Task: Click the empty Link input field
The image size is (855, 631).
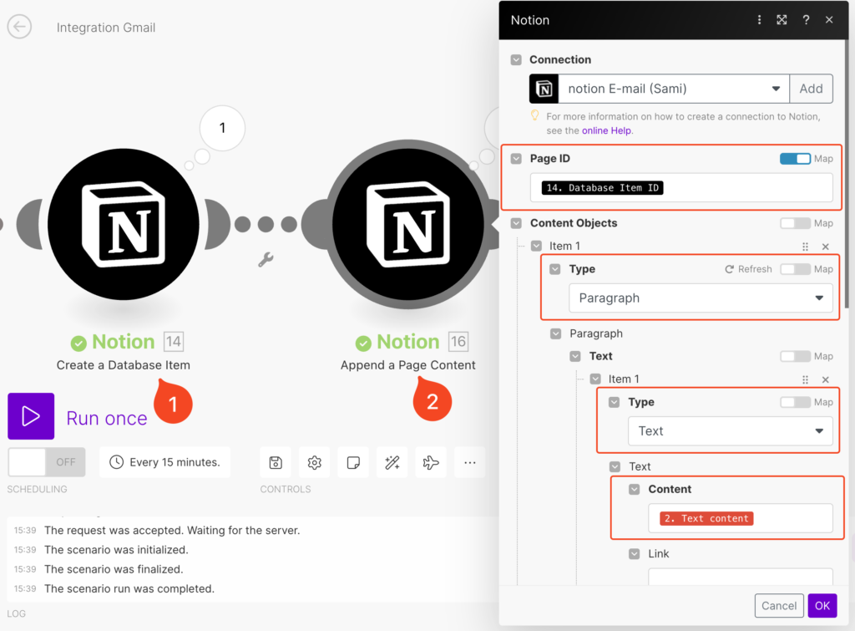Action: [x=741, y=577]
